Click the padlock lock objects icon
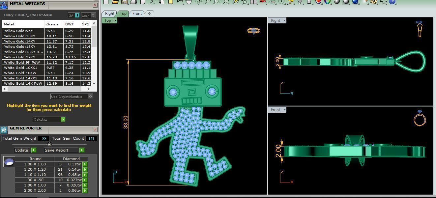436x198 pixels. click(x=309, y=2)
